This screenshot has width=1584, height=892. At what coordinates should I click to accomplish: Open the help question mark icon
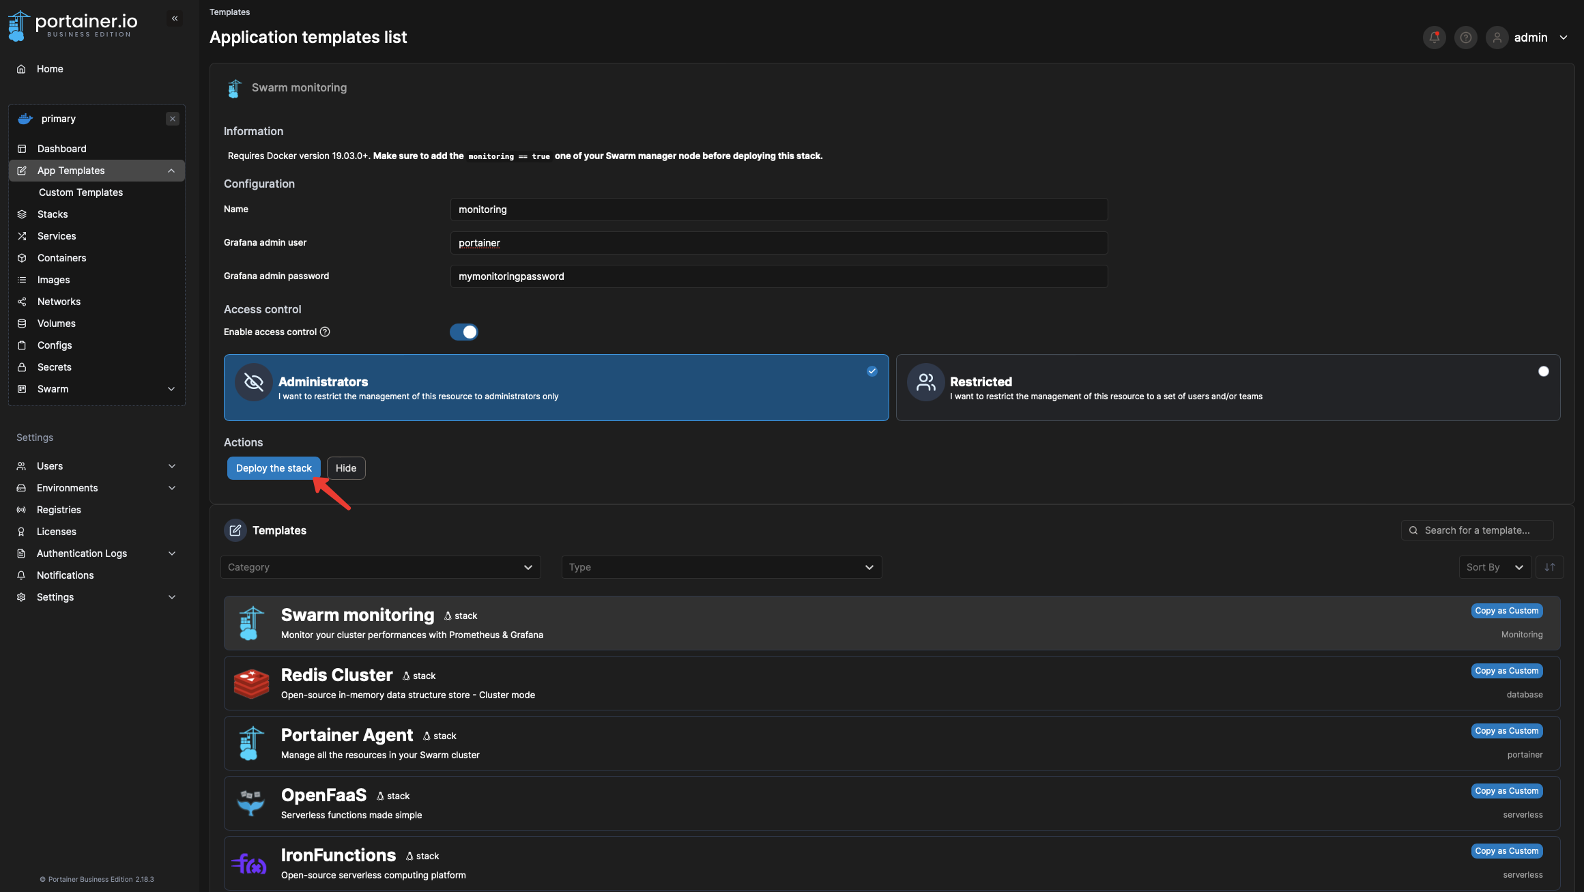point(1466,38)
